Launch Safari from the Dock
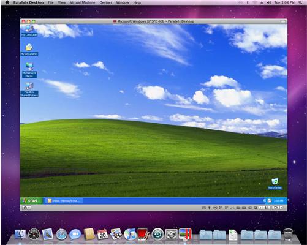307x245 pixels. point(61,235)
